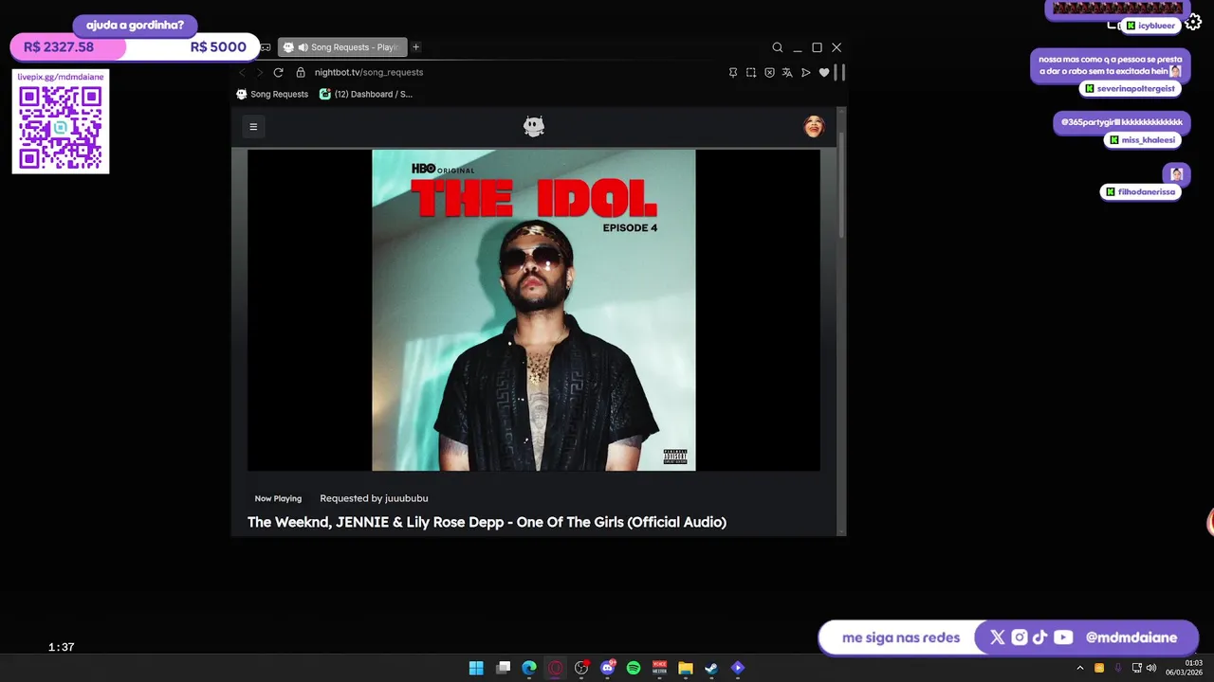Translate page with the translate icon
1214x682 pixels.
[787, 72]
